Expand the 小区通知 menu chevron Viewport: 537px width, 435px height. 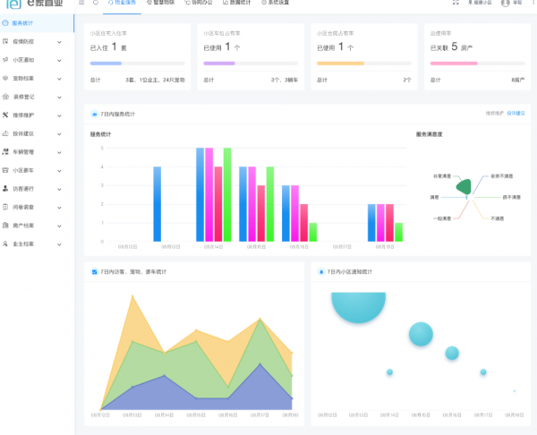tap(59, 60)
